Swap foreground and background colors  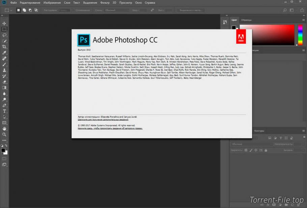[x=6, y=145]
